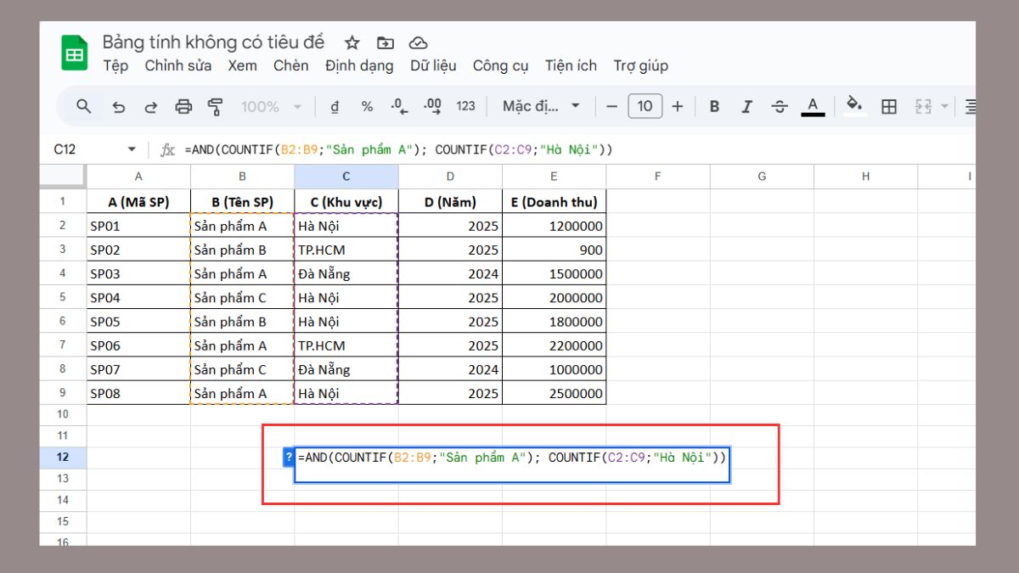Screen dimensions: 1019x573
Task: Open the Dữ liệu menu
Action: [x=434, y=65]
